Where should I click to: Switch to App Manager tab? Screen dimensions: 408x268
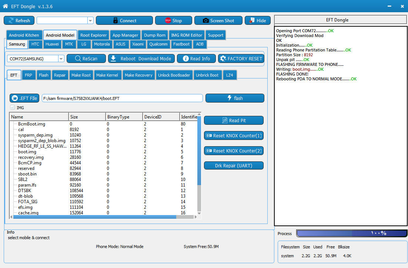tap(126, 35)
